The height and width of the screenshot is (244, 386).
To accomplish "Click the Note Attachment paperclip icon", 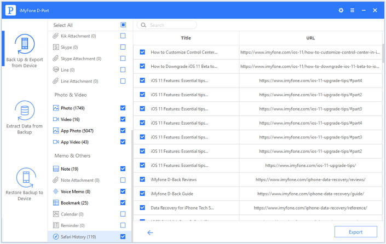I will tap(56, 180).
